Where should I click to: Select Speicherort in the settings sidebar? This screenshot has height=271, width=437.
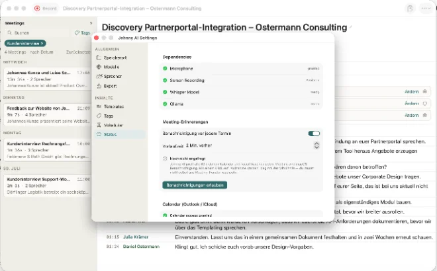[x=120, y=58]
